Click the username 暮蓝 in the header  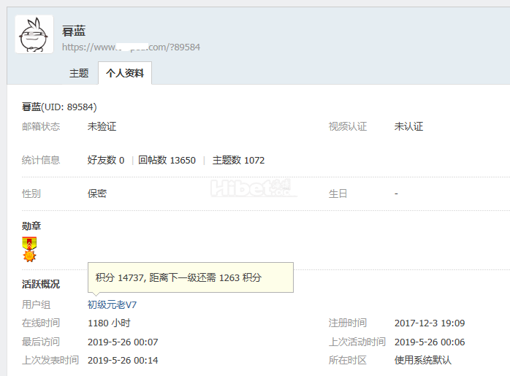pos(74,31)
